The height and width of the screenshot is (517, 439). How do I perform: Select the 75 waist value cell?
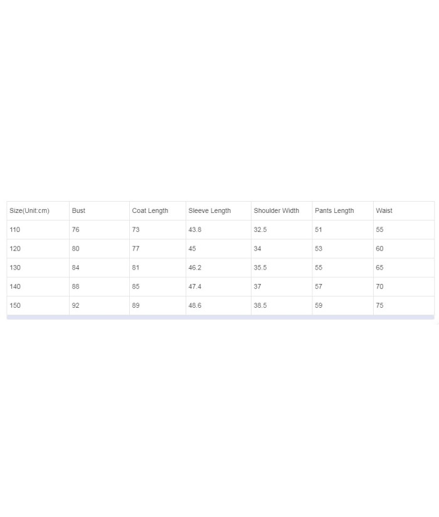tap(404, 305)
